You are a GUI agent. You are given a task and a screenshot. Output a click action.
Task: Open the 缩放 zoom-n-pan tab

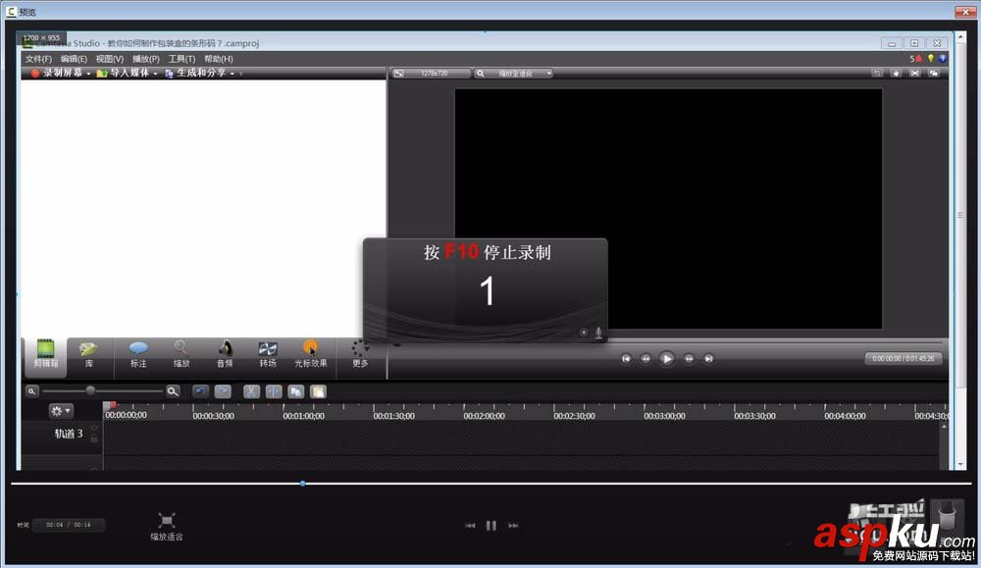(181, 354)
